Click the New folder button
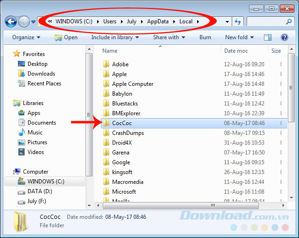This screenshot has width=299, height=238. pos(236,37)
